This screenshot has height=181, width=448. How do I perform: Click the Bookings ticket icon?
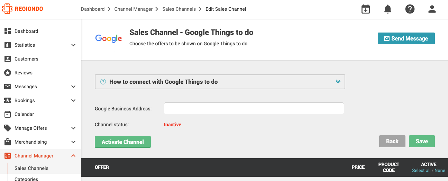pos(8,100)
